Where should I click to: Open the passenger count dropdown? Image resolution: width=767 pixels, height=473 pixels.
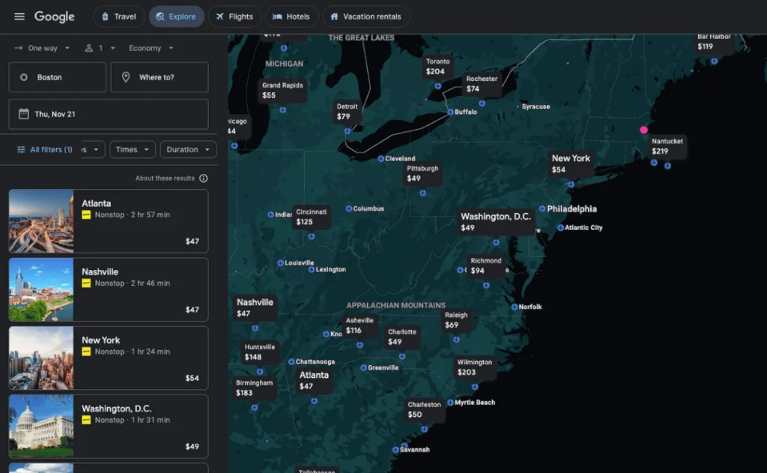pos(100,48)
